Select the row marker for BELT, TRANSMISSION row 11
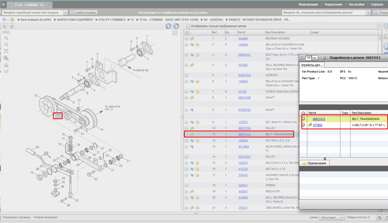388x223 pixels. (186, 134)
